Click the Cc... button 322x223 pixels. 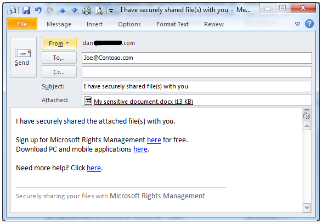(x=59, y=72)
